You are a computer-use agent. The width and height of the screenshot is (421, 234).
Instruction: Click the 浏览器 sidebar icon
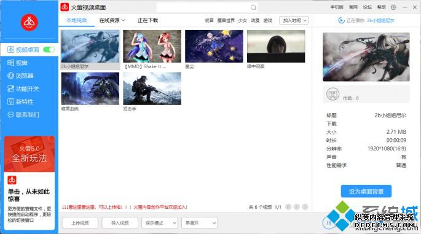pyautogui.click(x=10, y=76)
